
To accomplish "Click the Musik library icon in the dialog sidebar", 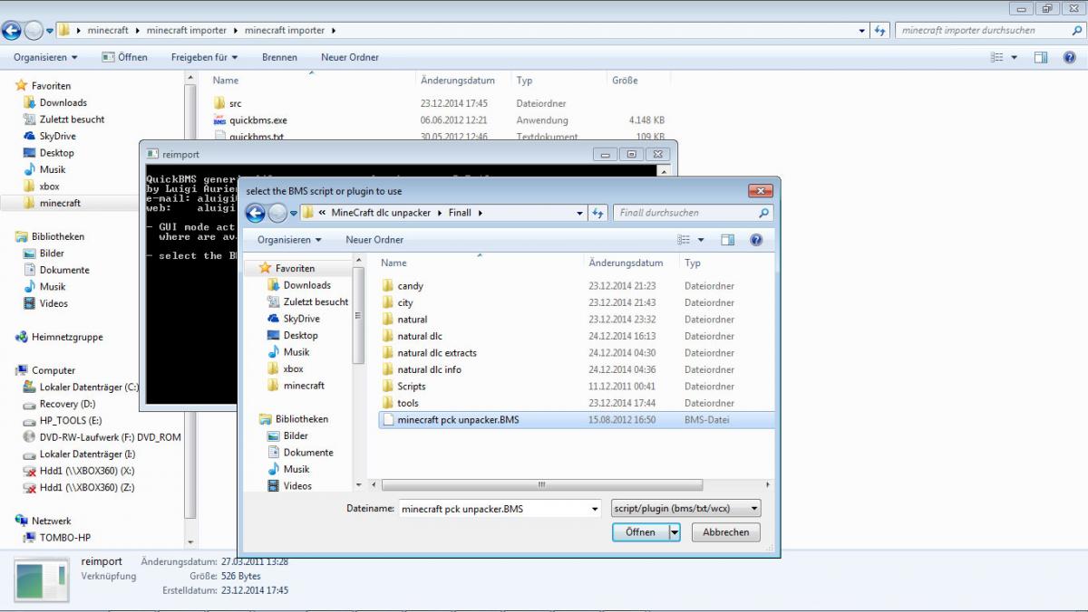I will [x=274, y=469].
